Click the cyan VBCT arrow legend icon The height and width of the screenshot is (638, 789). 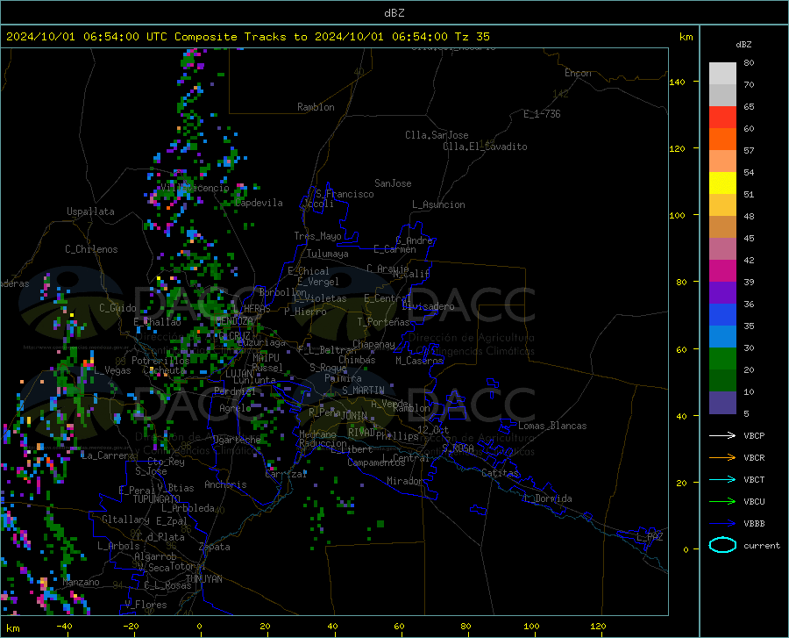pos(722,479)
